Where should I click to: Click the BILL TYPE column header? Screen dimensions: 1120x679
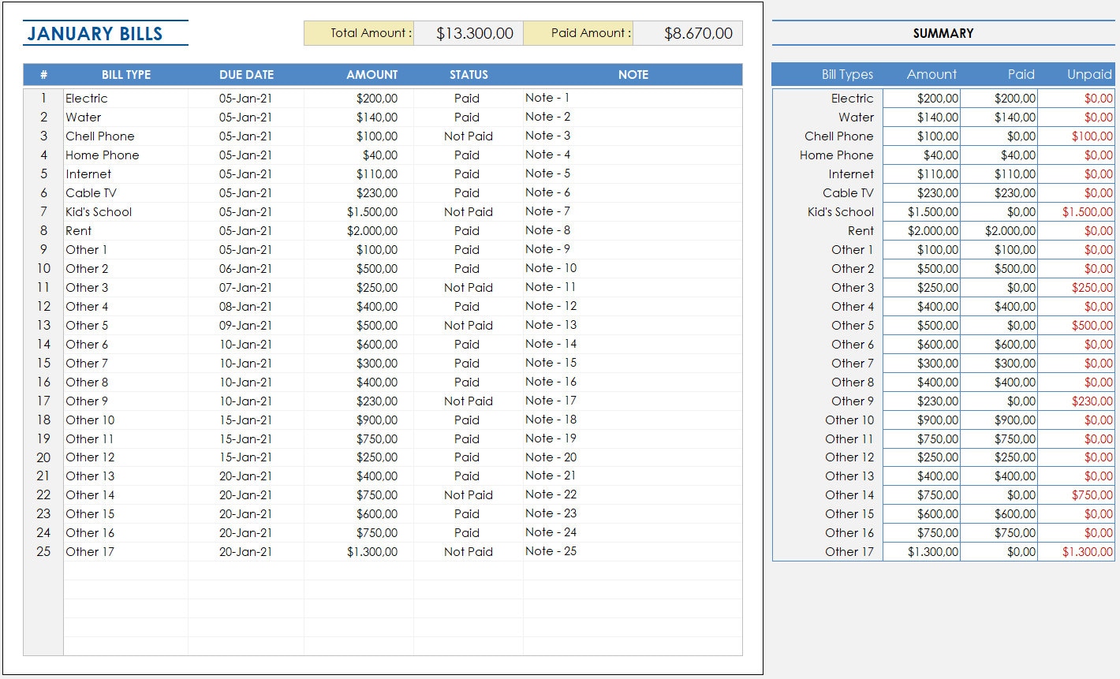click(125, 74)
